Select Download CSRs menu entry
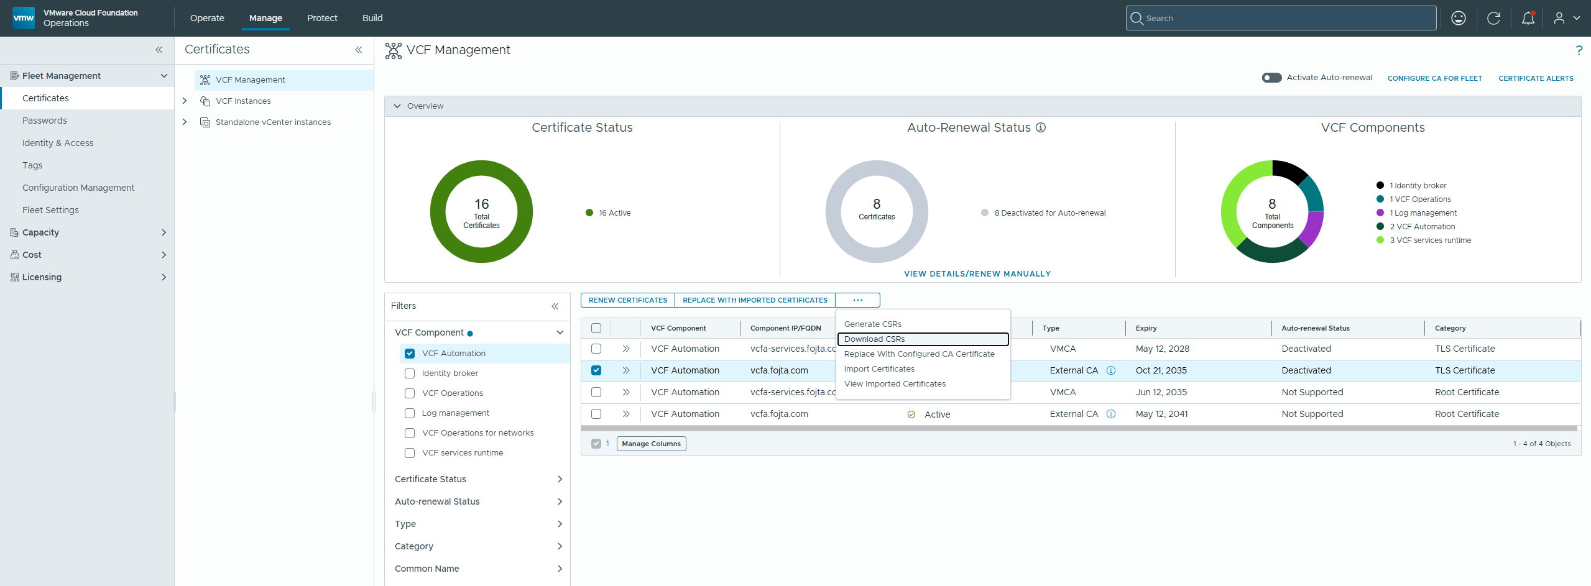1591x586 pixels. pos(923,339)
